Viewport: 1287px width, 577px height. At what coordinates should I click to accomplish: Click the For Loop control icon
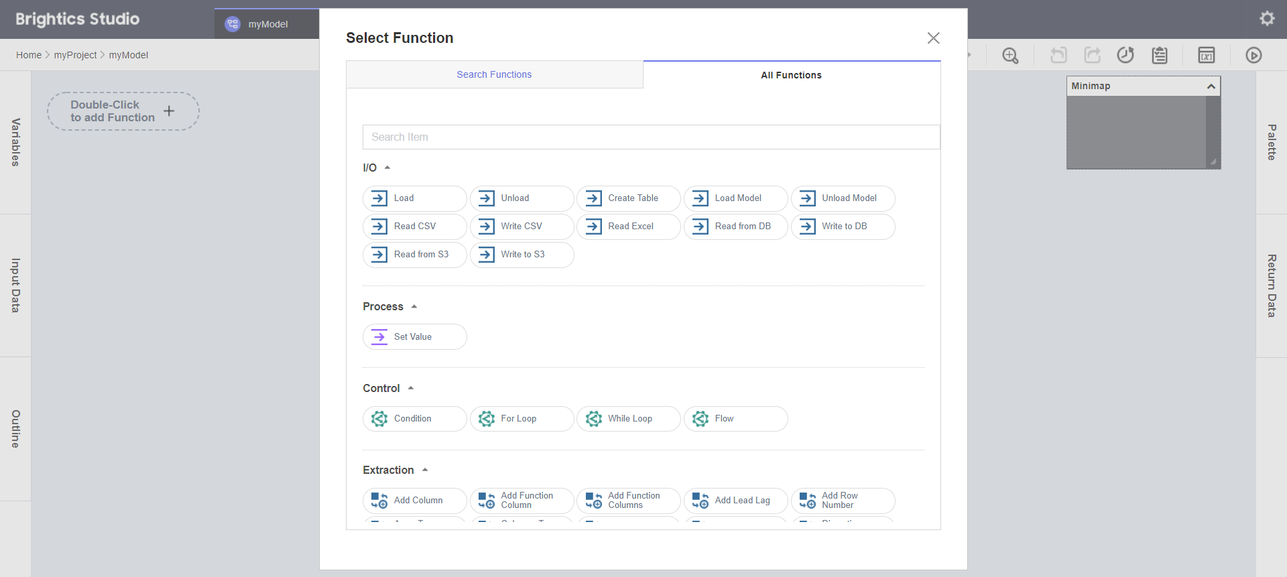(x=487, y=419)
